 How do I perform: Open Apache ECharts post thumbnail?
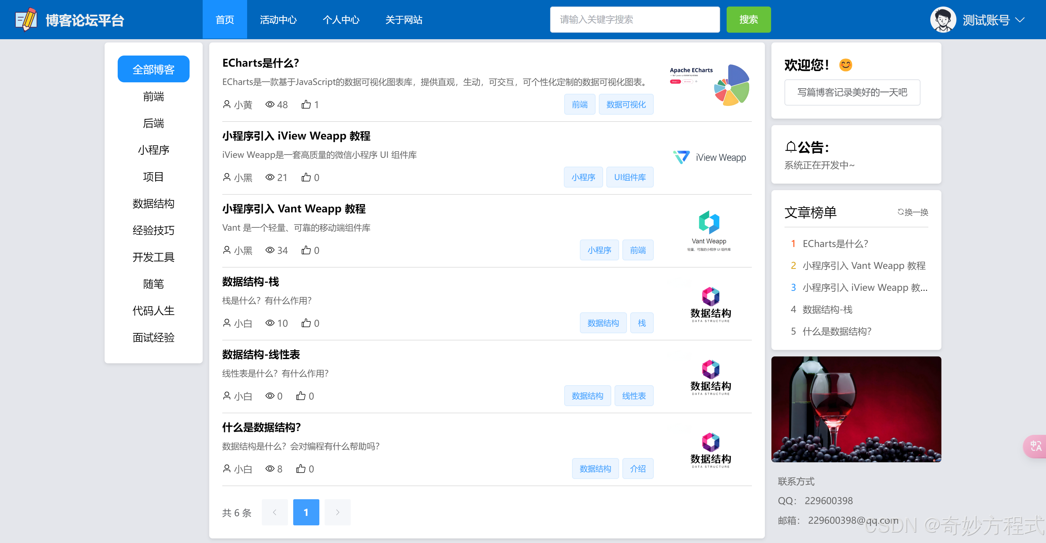(x=709, y=85)
